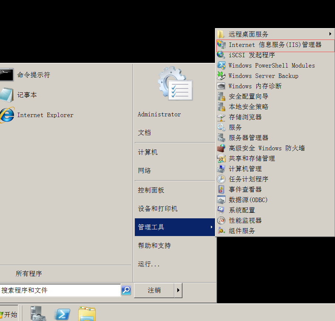Open 文档 from Start menu
This screenshot has height=321, width=335.
144,133
